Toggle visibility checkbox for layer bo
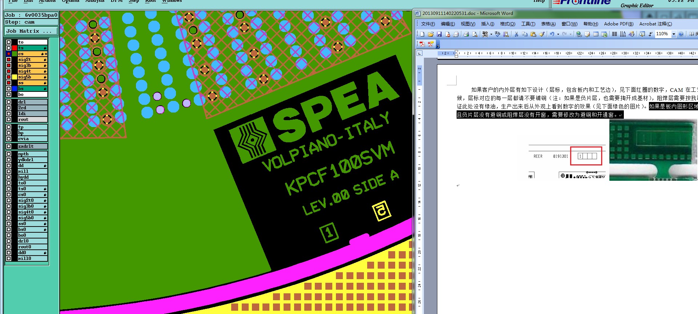The image size is (698, 314). coord(9,94)
